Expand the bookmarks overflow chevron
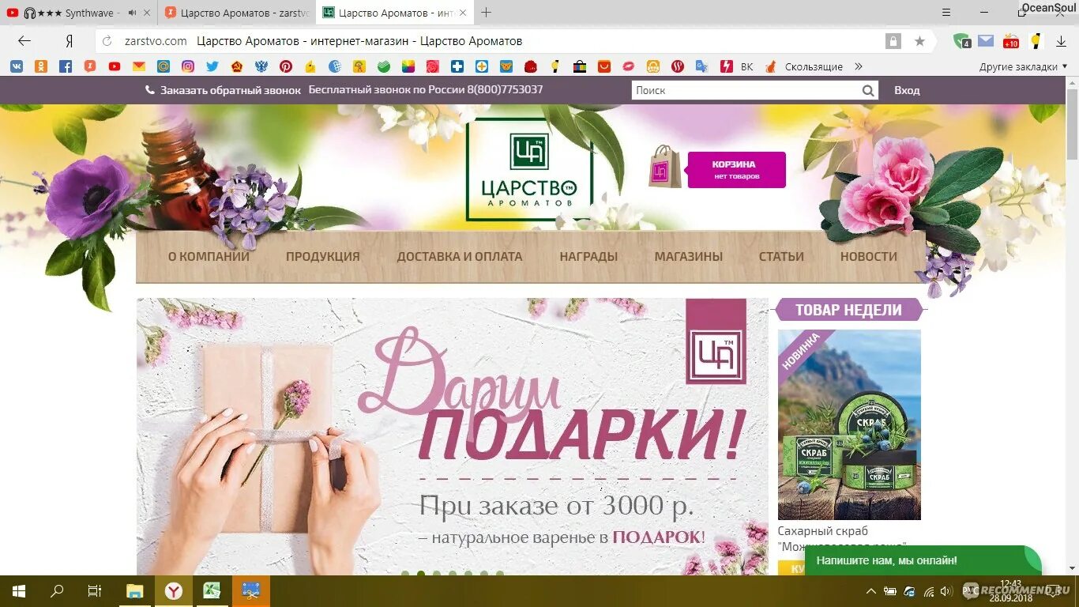The width and height of the screenshot is (1079, 607). 859,66
